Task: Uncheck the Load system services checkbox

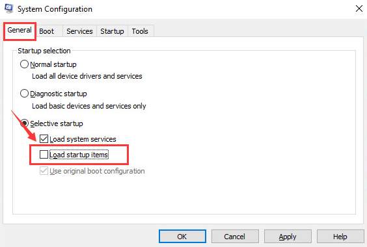Action: pos(44,138)
